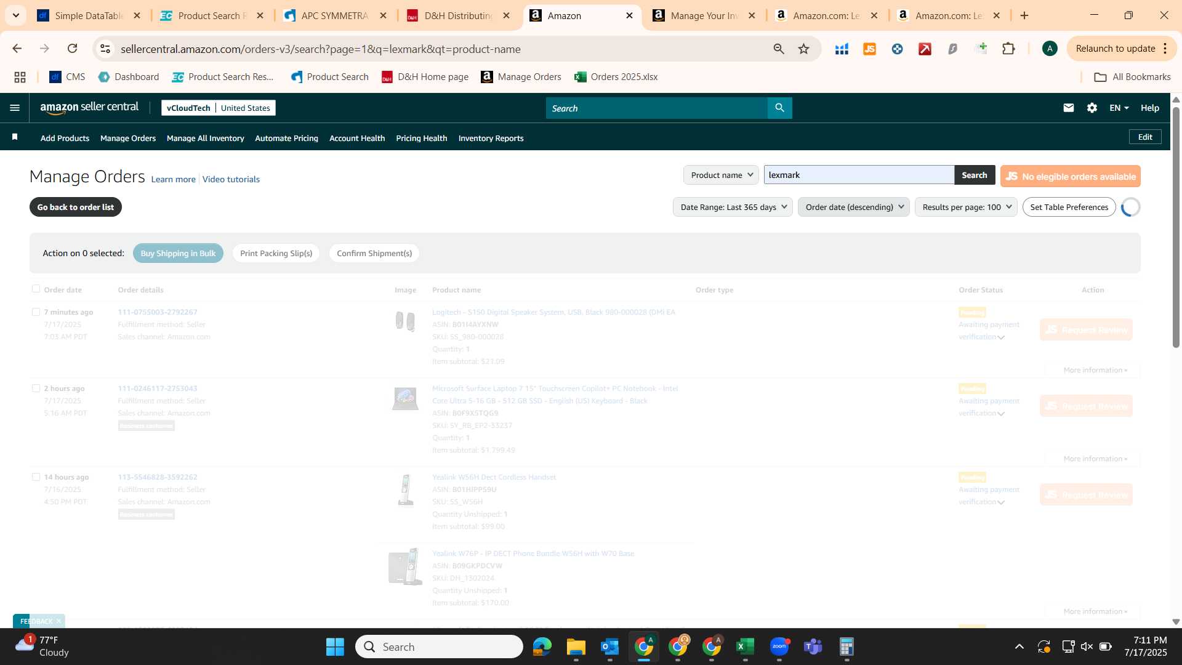The height and width of the screenshot is (665, 1182).
Task: Open the Seller Central hamburger menu
Action: point(15,108)
